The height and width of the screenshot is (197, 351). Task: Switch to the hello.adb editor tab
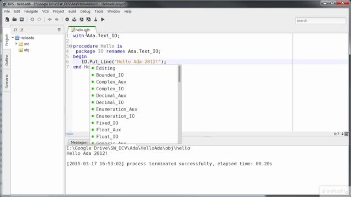pos(82,30)
